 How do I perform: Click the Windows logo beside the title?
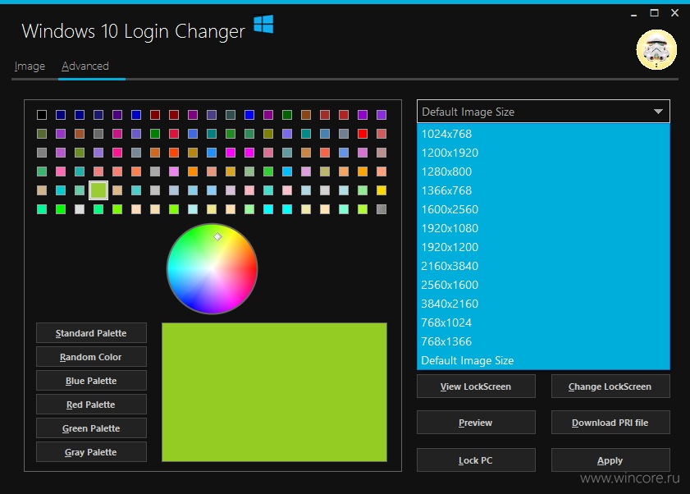[263, 24]
